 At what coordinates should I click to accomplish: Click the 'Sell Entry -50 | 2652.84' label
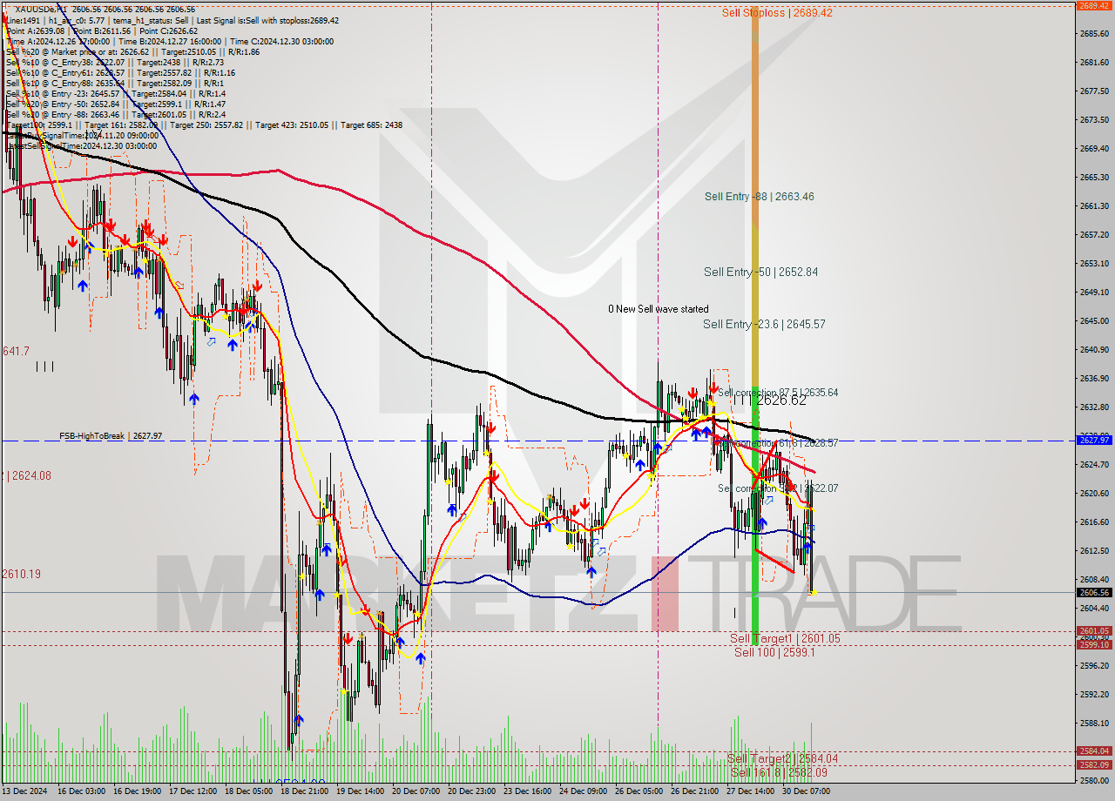tap(760, 273)
